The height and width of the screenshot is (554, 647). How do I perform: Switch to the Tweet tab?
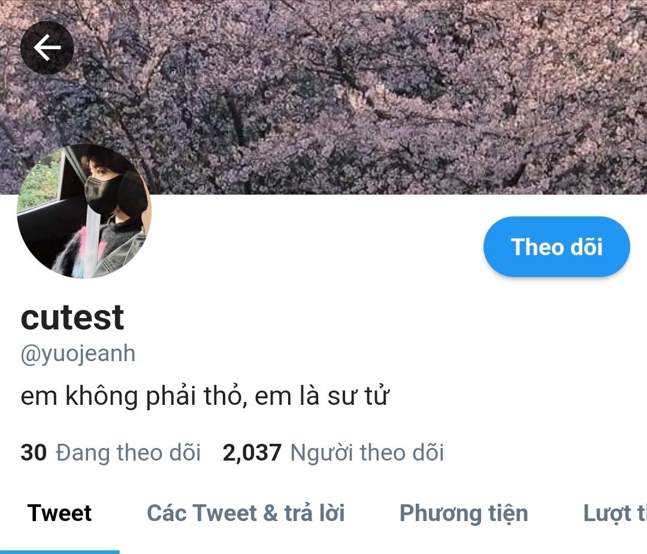point(59,513)
